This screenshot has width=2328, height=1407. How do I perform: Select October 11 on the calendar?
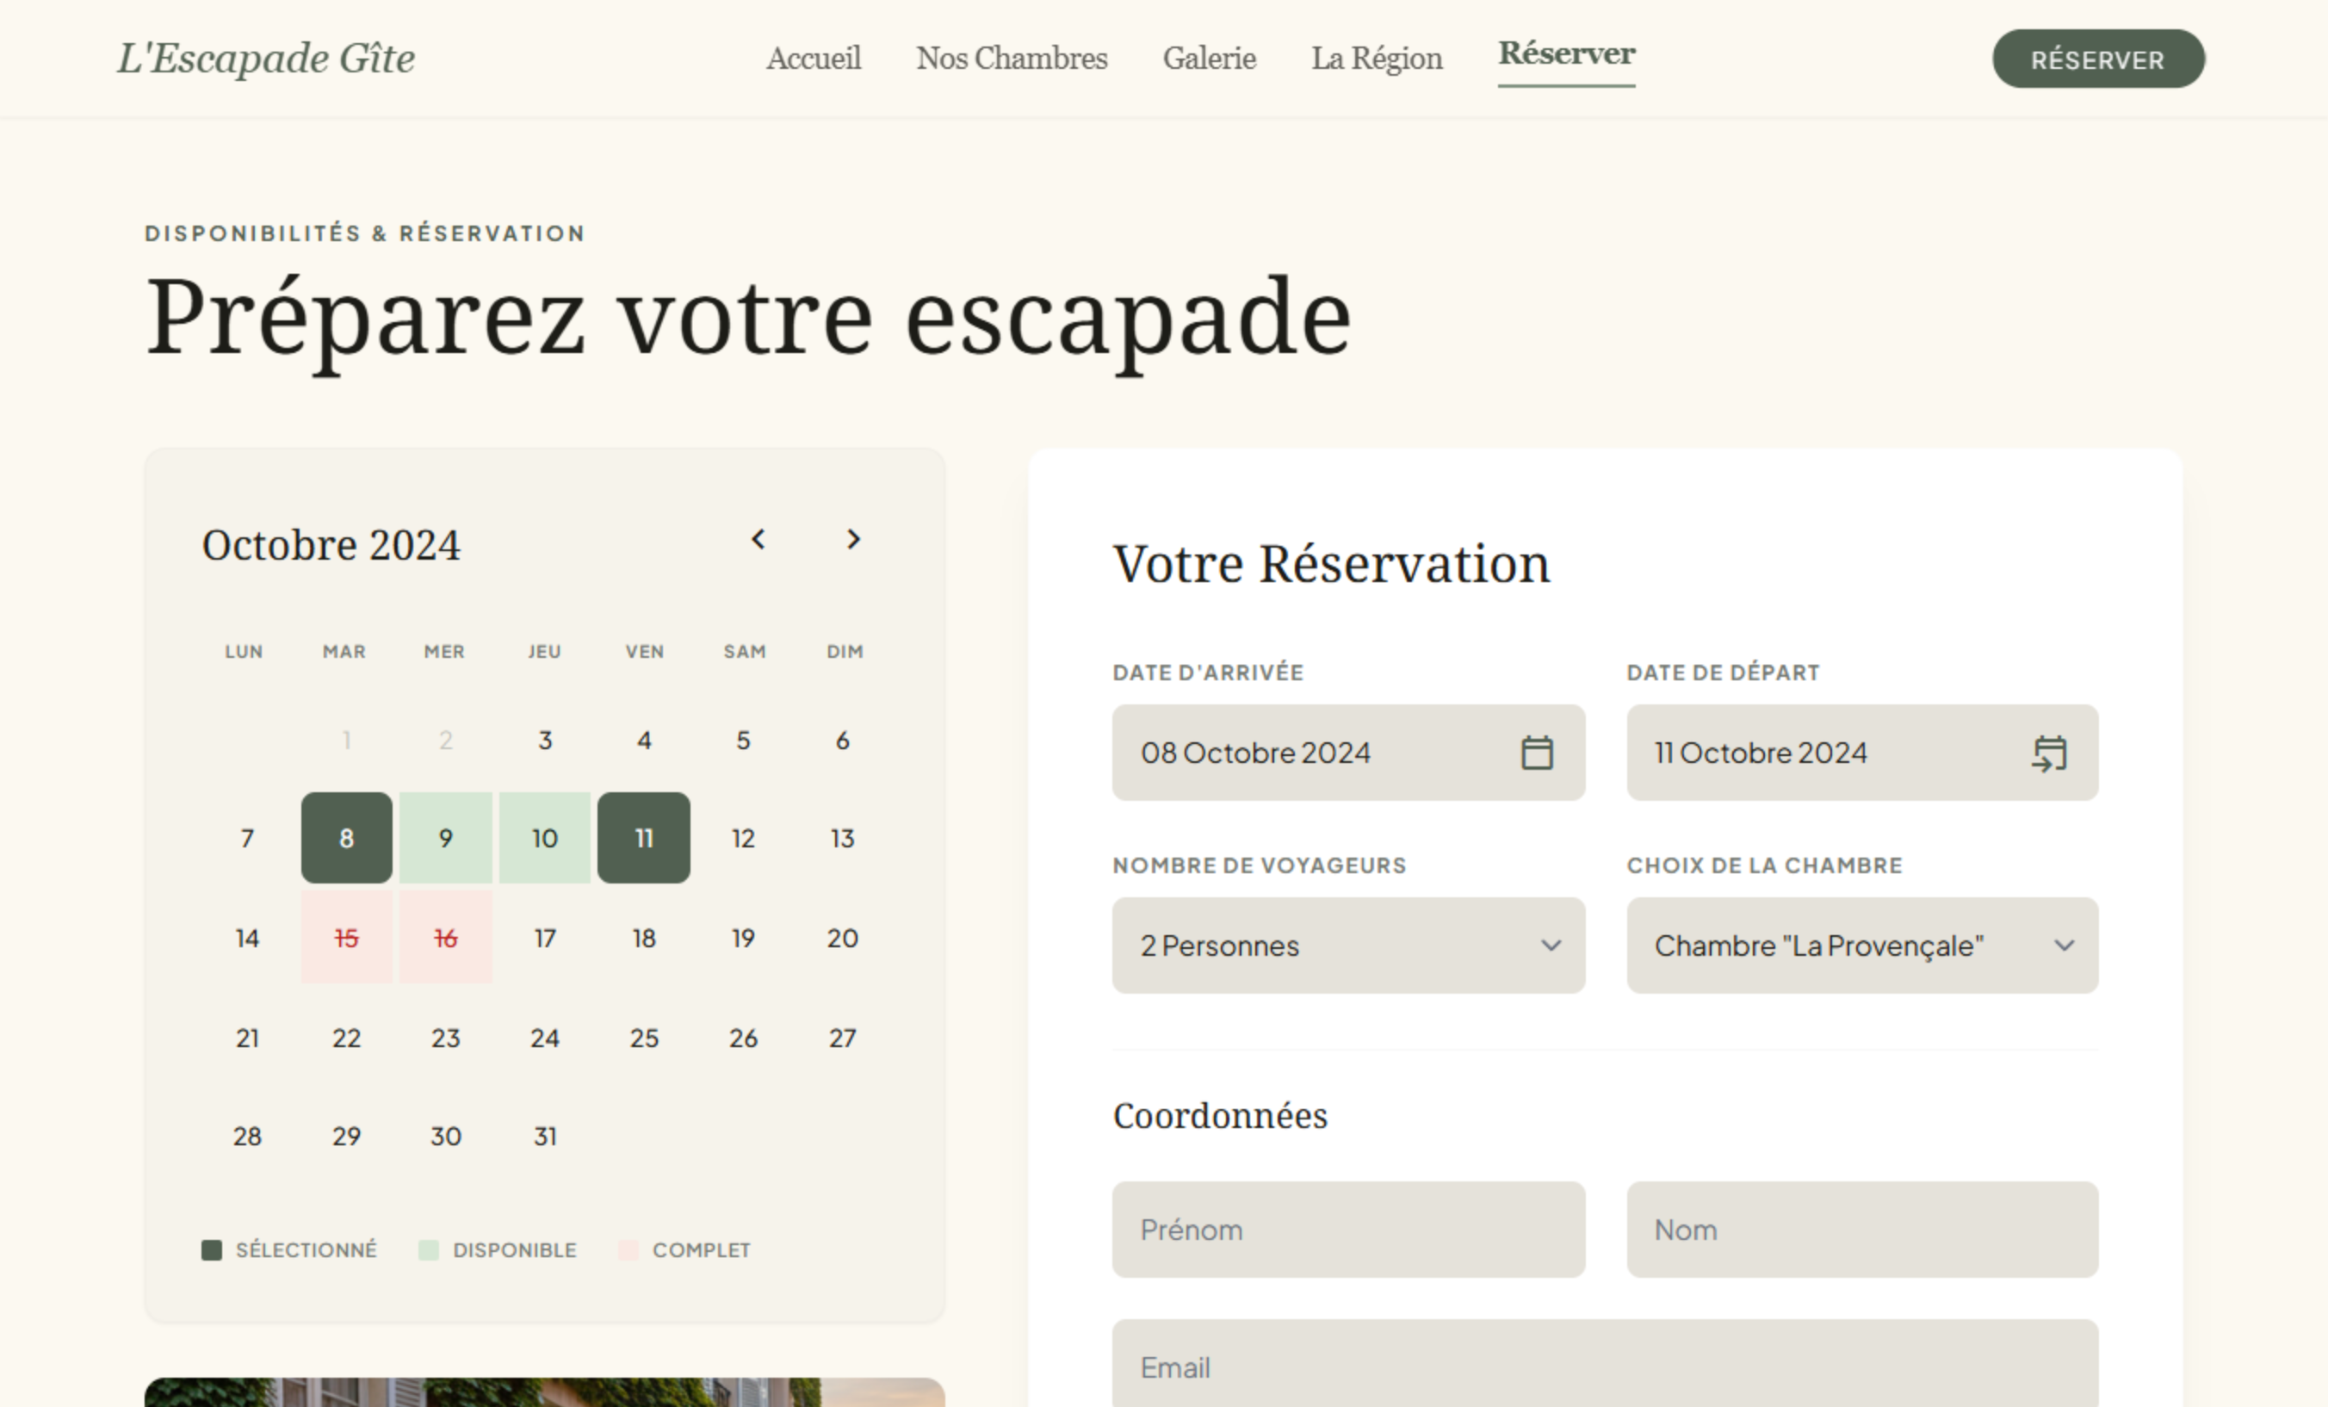coord(643,838)
